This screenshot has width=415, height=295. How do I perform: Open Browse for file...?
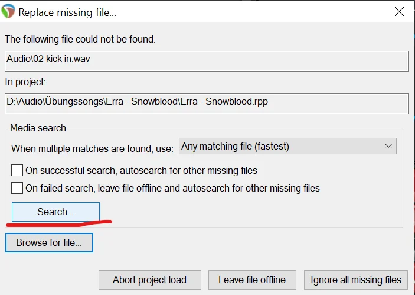click(49, 242)
